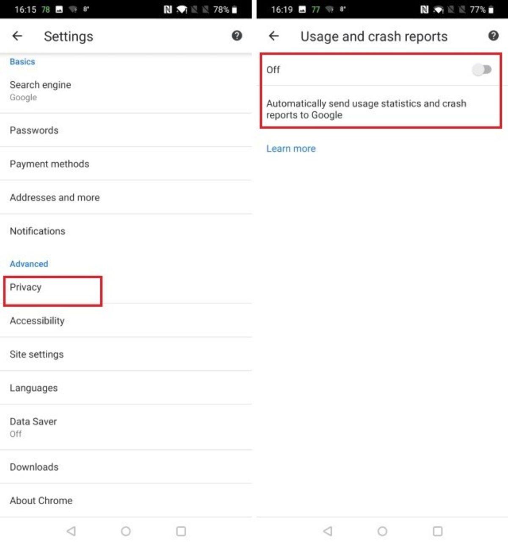Tap the Android back navigation triangle

pos(70,531)
